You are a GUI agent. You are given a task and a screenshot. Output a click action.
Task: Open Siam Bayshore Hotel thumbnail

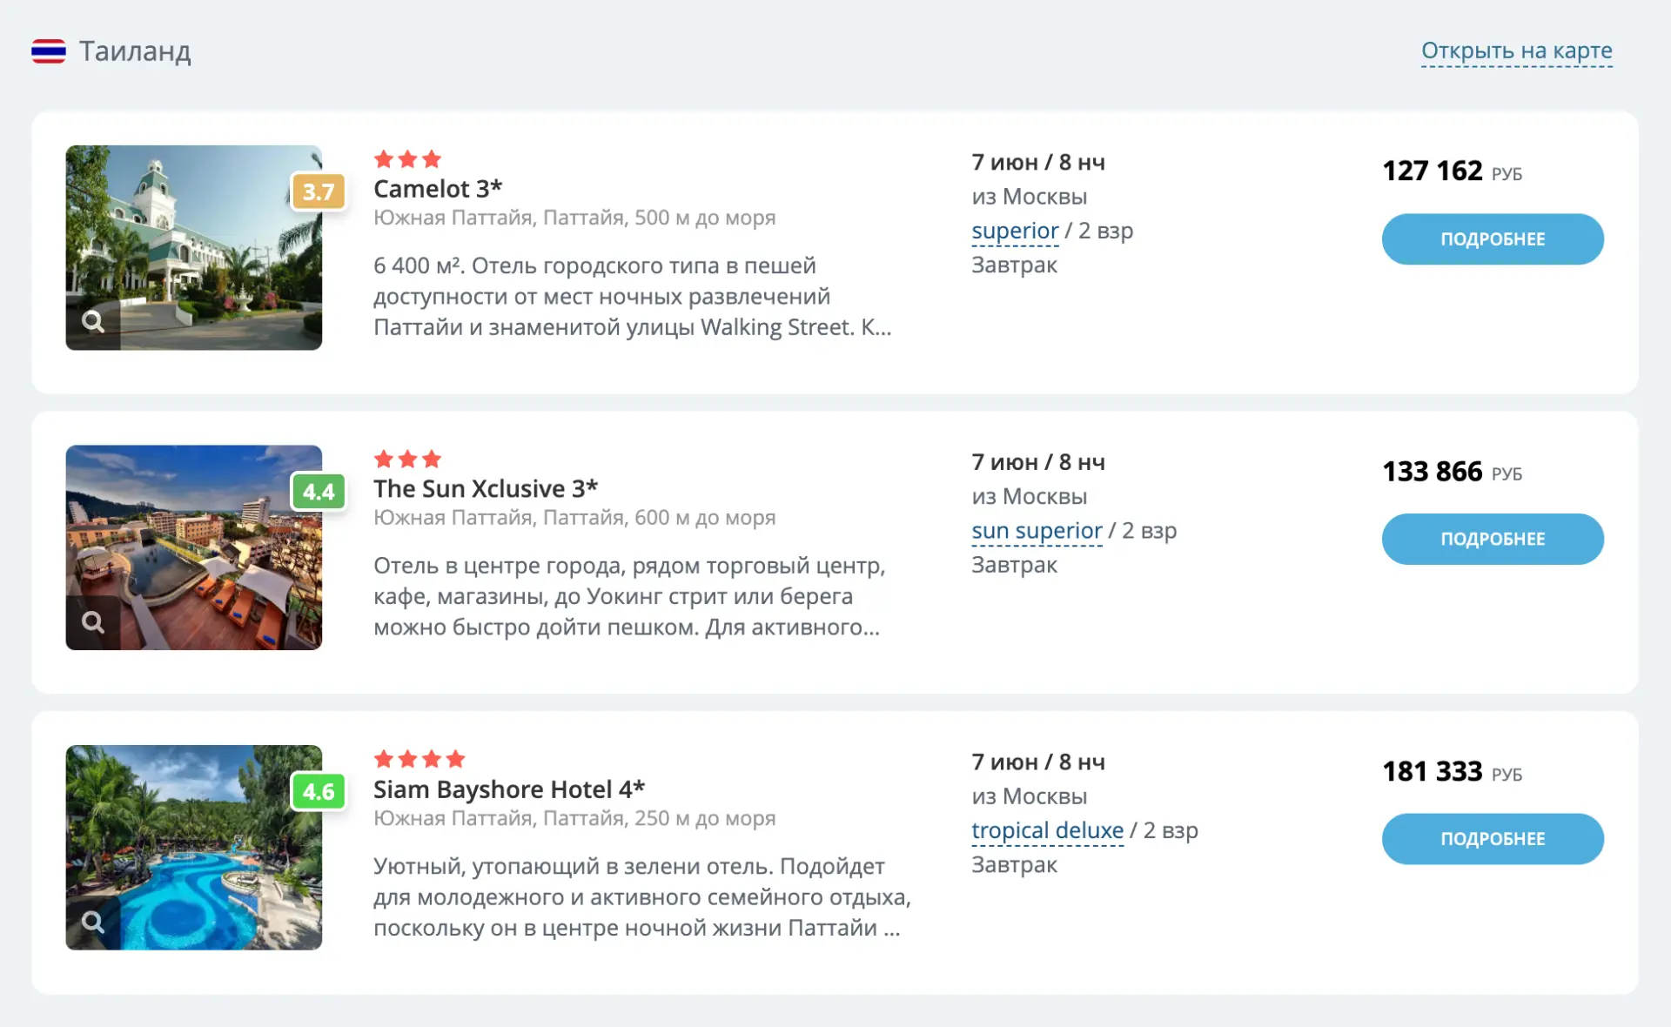coord(194,847)
